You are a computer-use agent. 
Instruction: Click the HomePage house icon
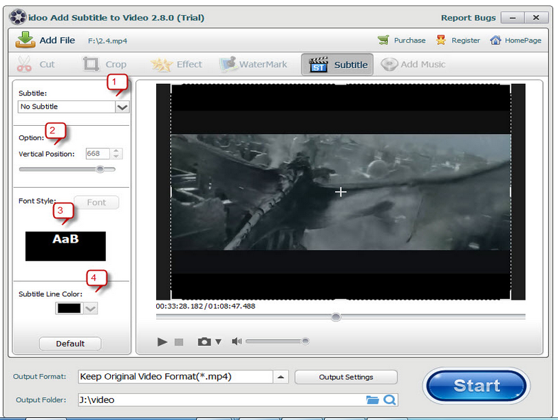(495, 40)
